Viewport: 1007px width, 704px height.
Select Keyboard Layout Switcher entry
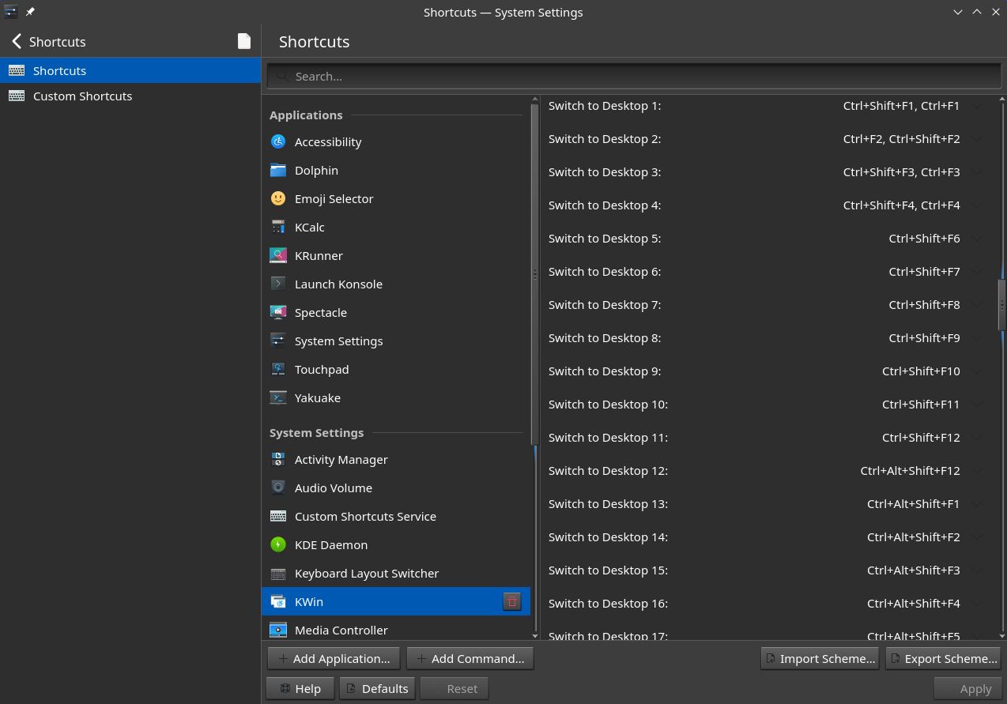click(367, 573)
